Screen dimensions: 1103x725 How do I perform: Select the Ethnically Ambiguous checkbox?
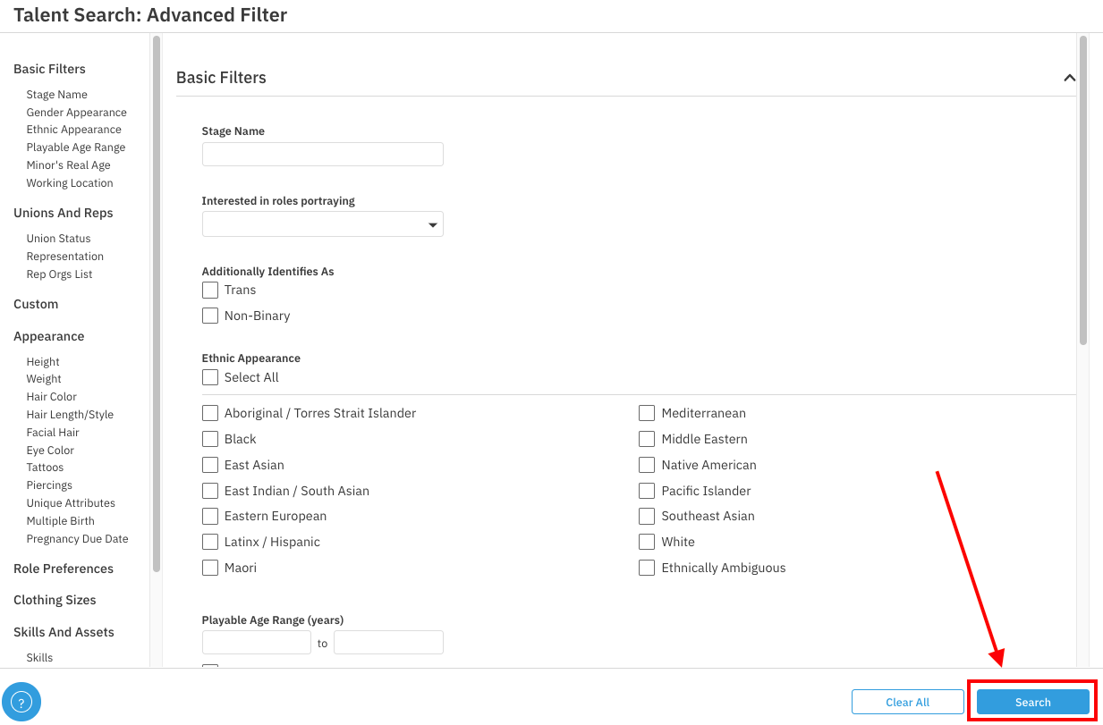(x=647, y=568)
